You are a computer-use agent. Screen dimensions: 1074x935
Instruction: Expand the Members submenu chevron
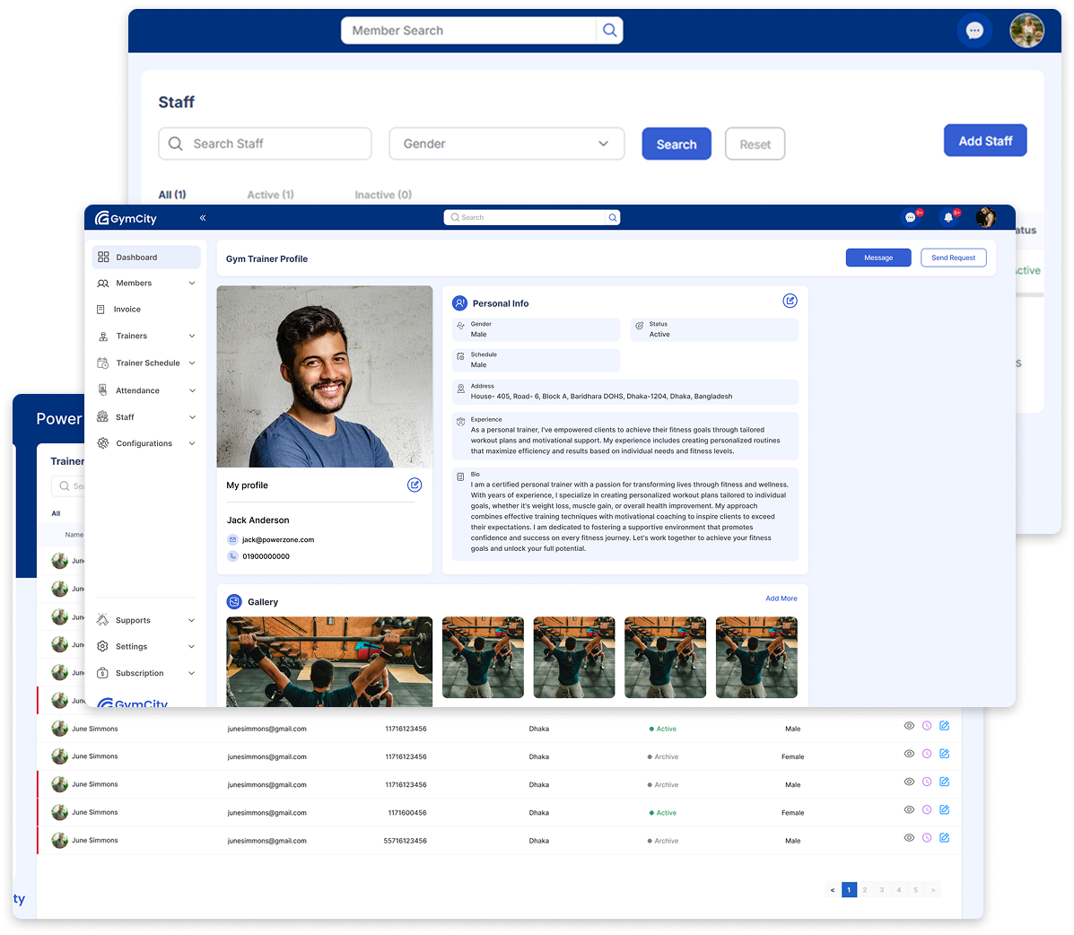coord(192,284)
